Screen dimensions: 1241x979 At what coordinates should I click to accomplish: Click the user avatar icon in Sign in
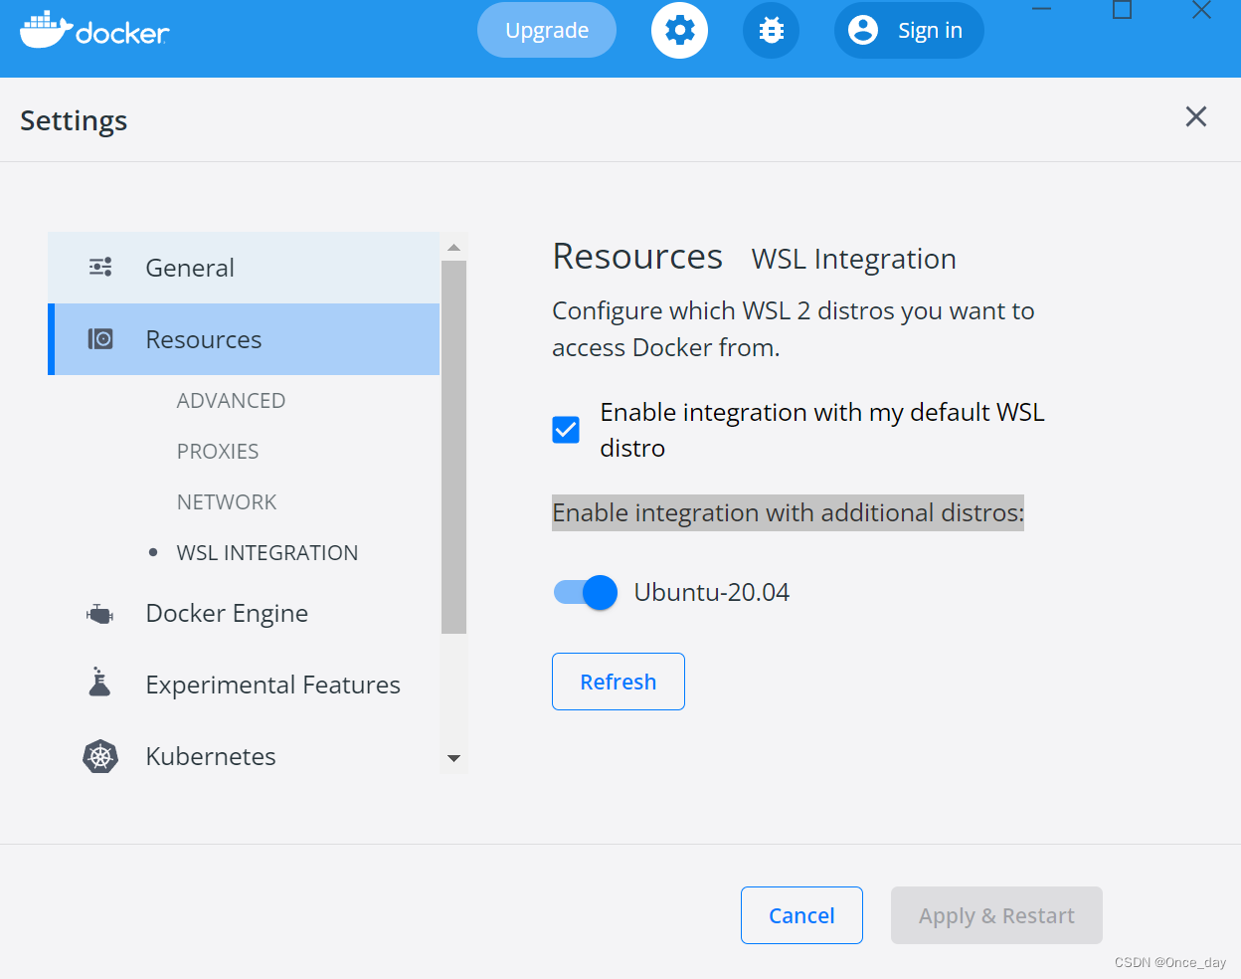[863, 30]
